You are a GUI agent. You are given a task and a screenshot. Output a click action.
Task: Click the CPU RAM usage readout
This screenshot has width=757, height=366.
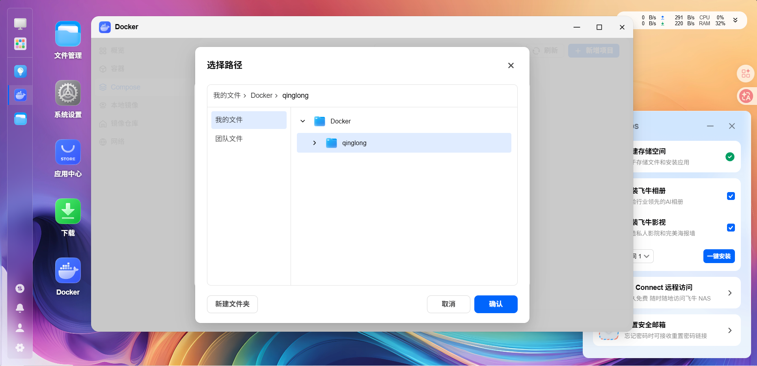pos(712,21)
